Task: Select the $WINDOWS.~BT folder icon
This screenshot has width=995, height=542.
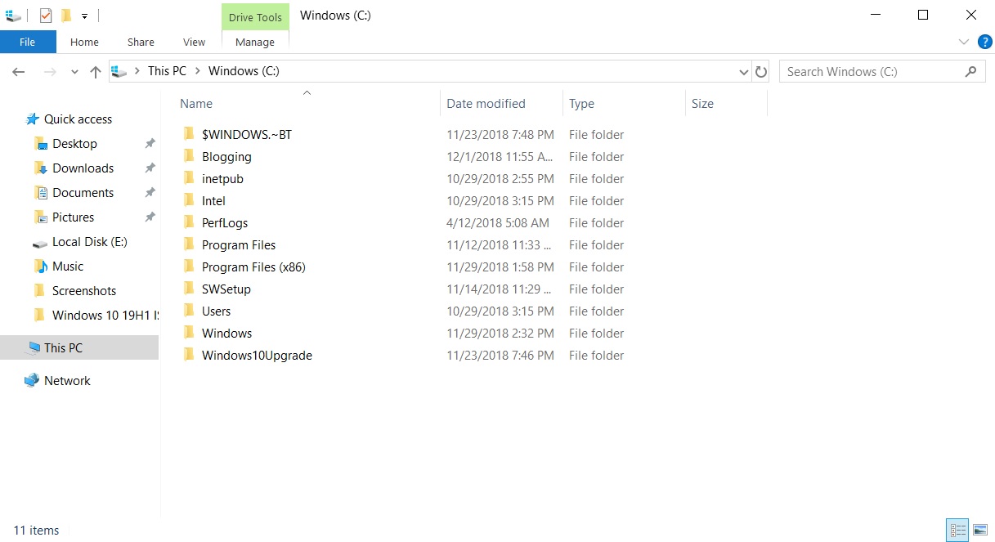Action: [189, 134]
